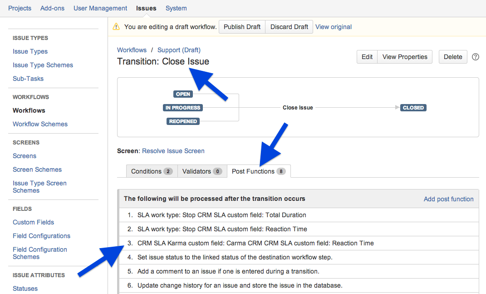Click the warning icon in draft banner

click(116, 27)
